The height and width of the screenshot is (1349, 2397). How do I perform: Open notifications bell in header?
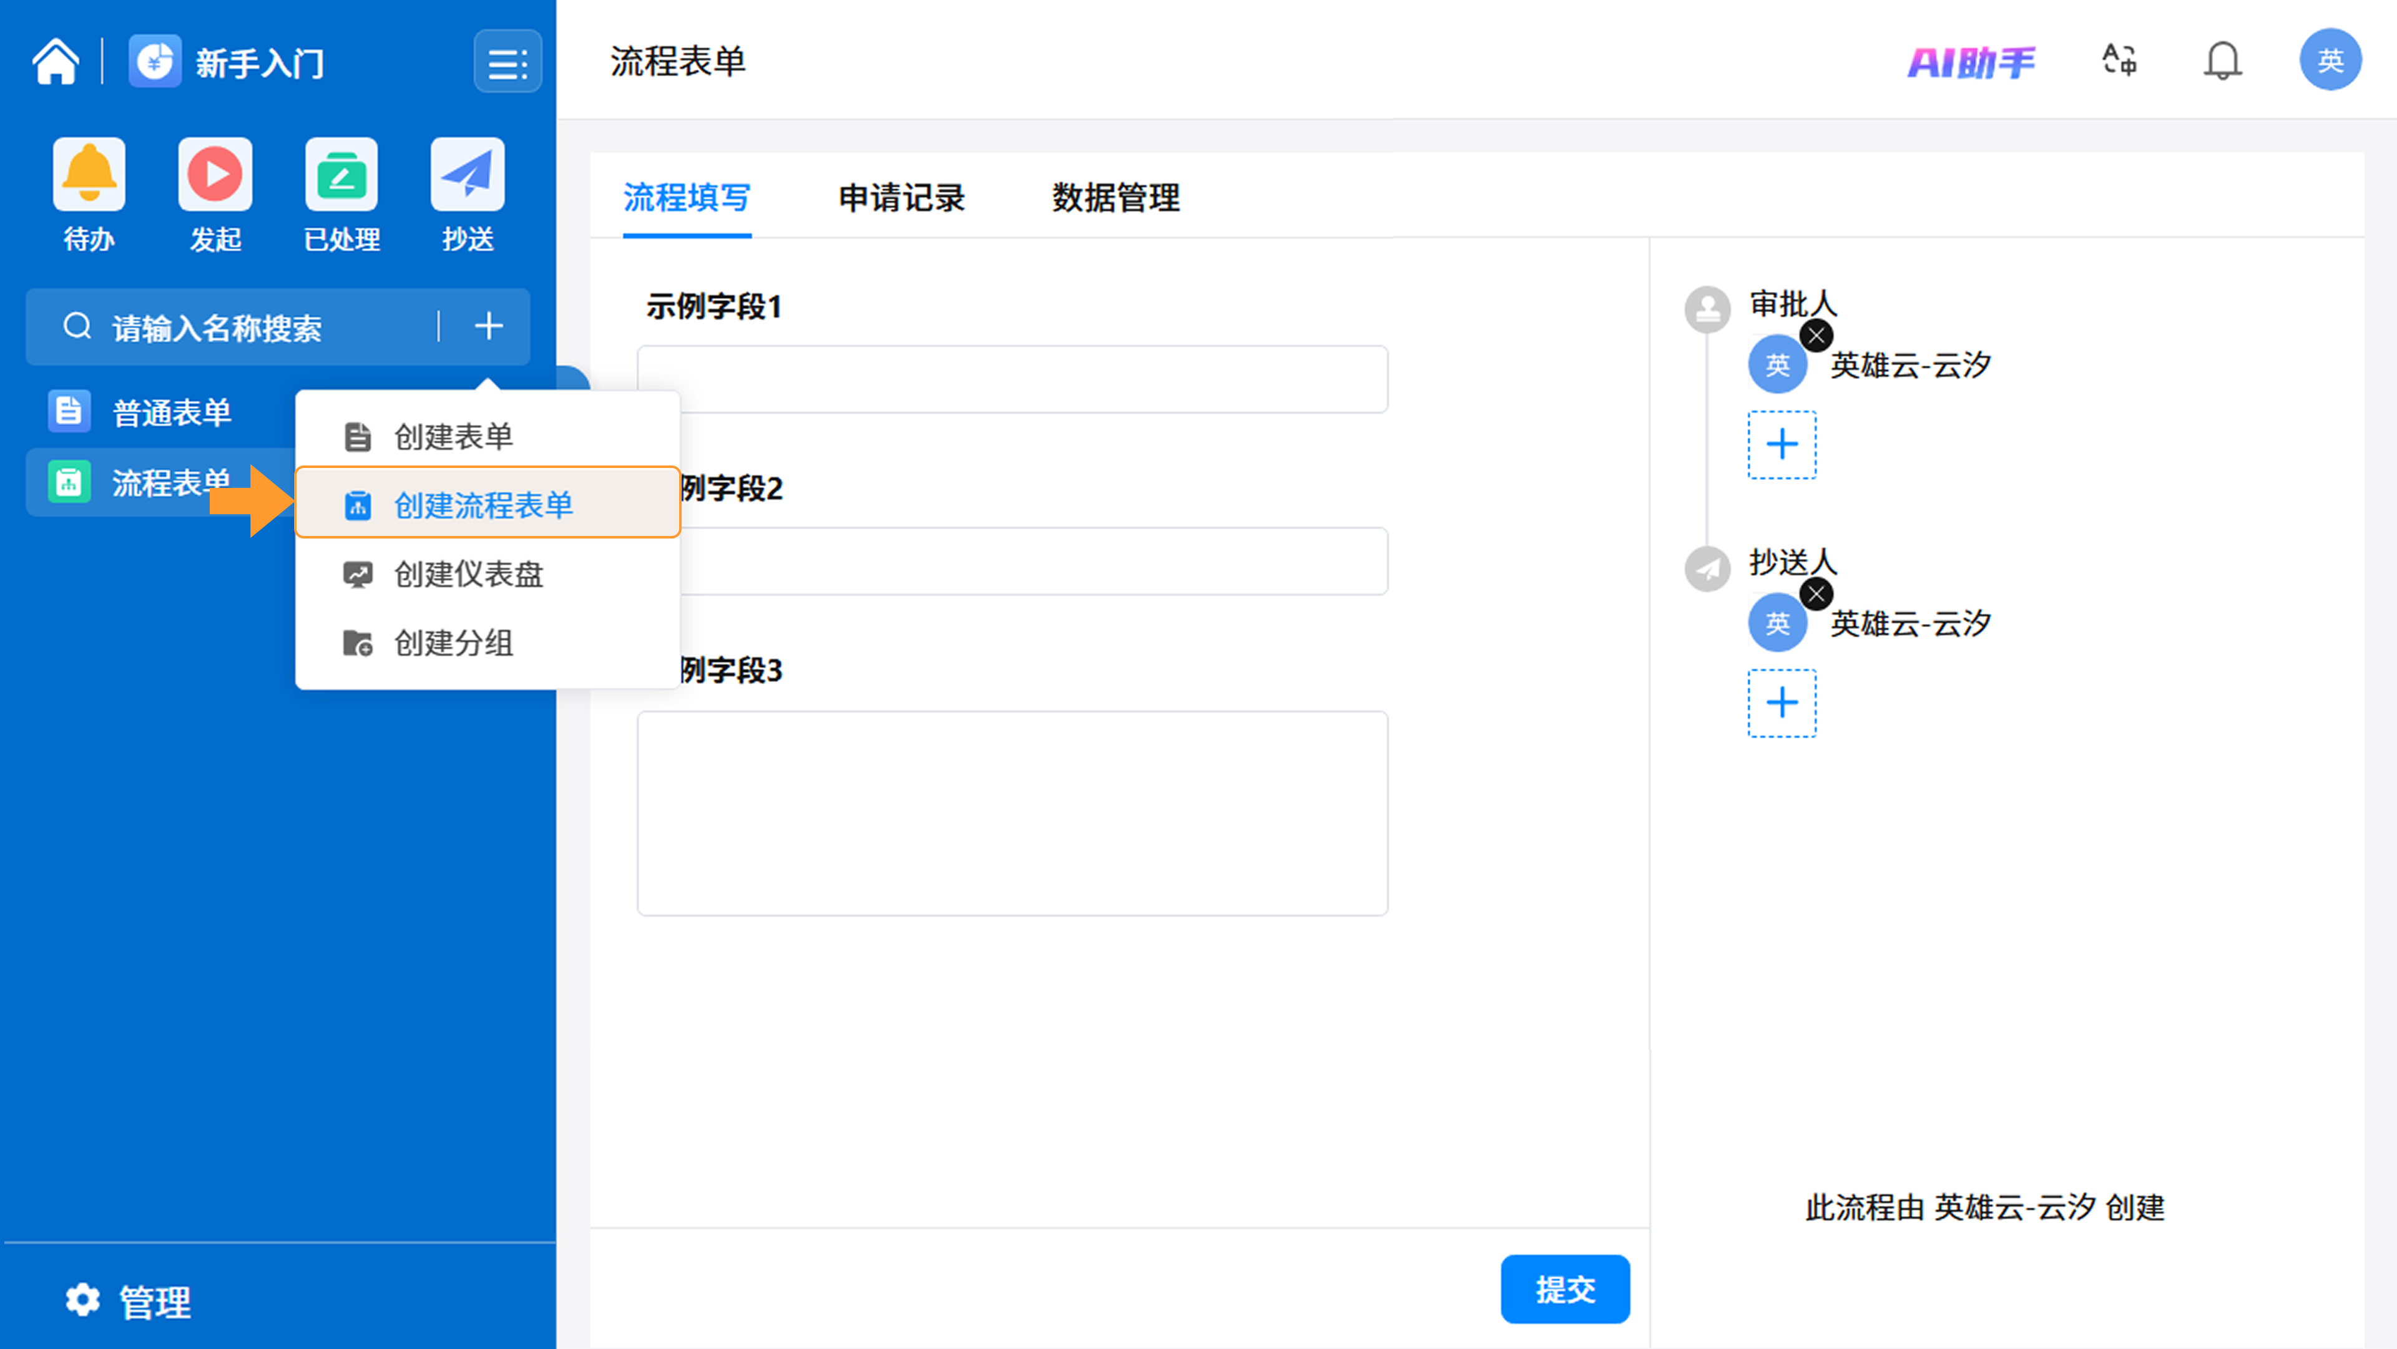(2222, 61)
